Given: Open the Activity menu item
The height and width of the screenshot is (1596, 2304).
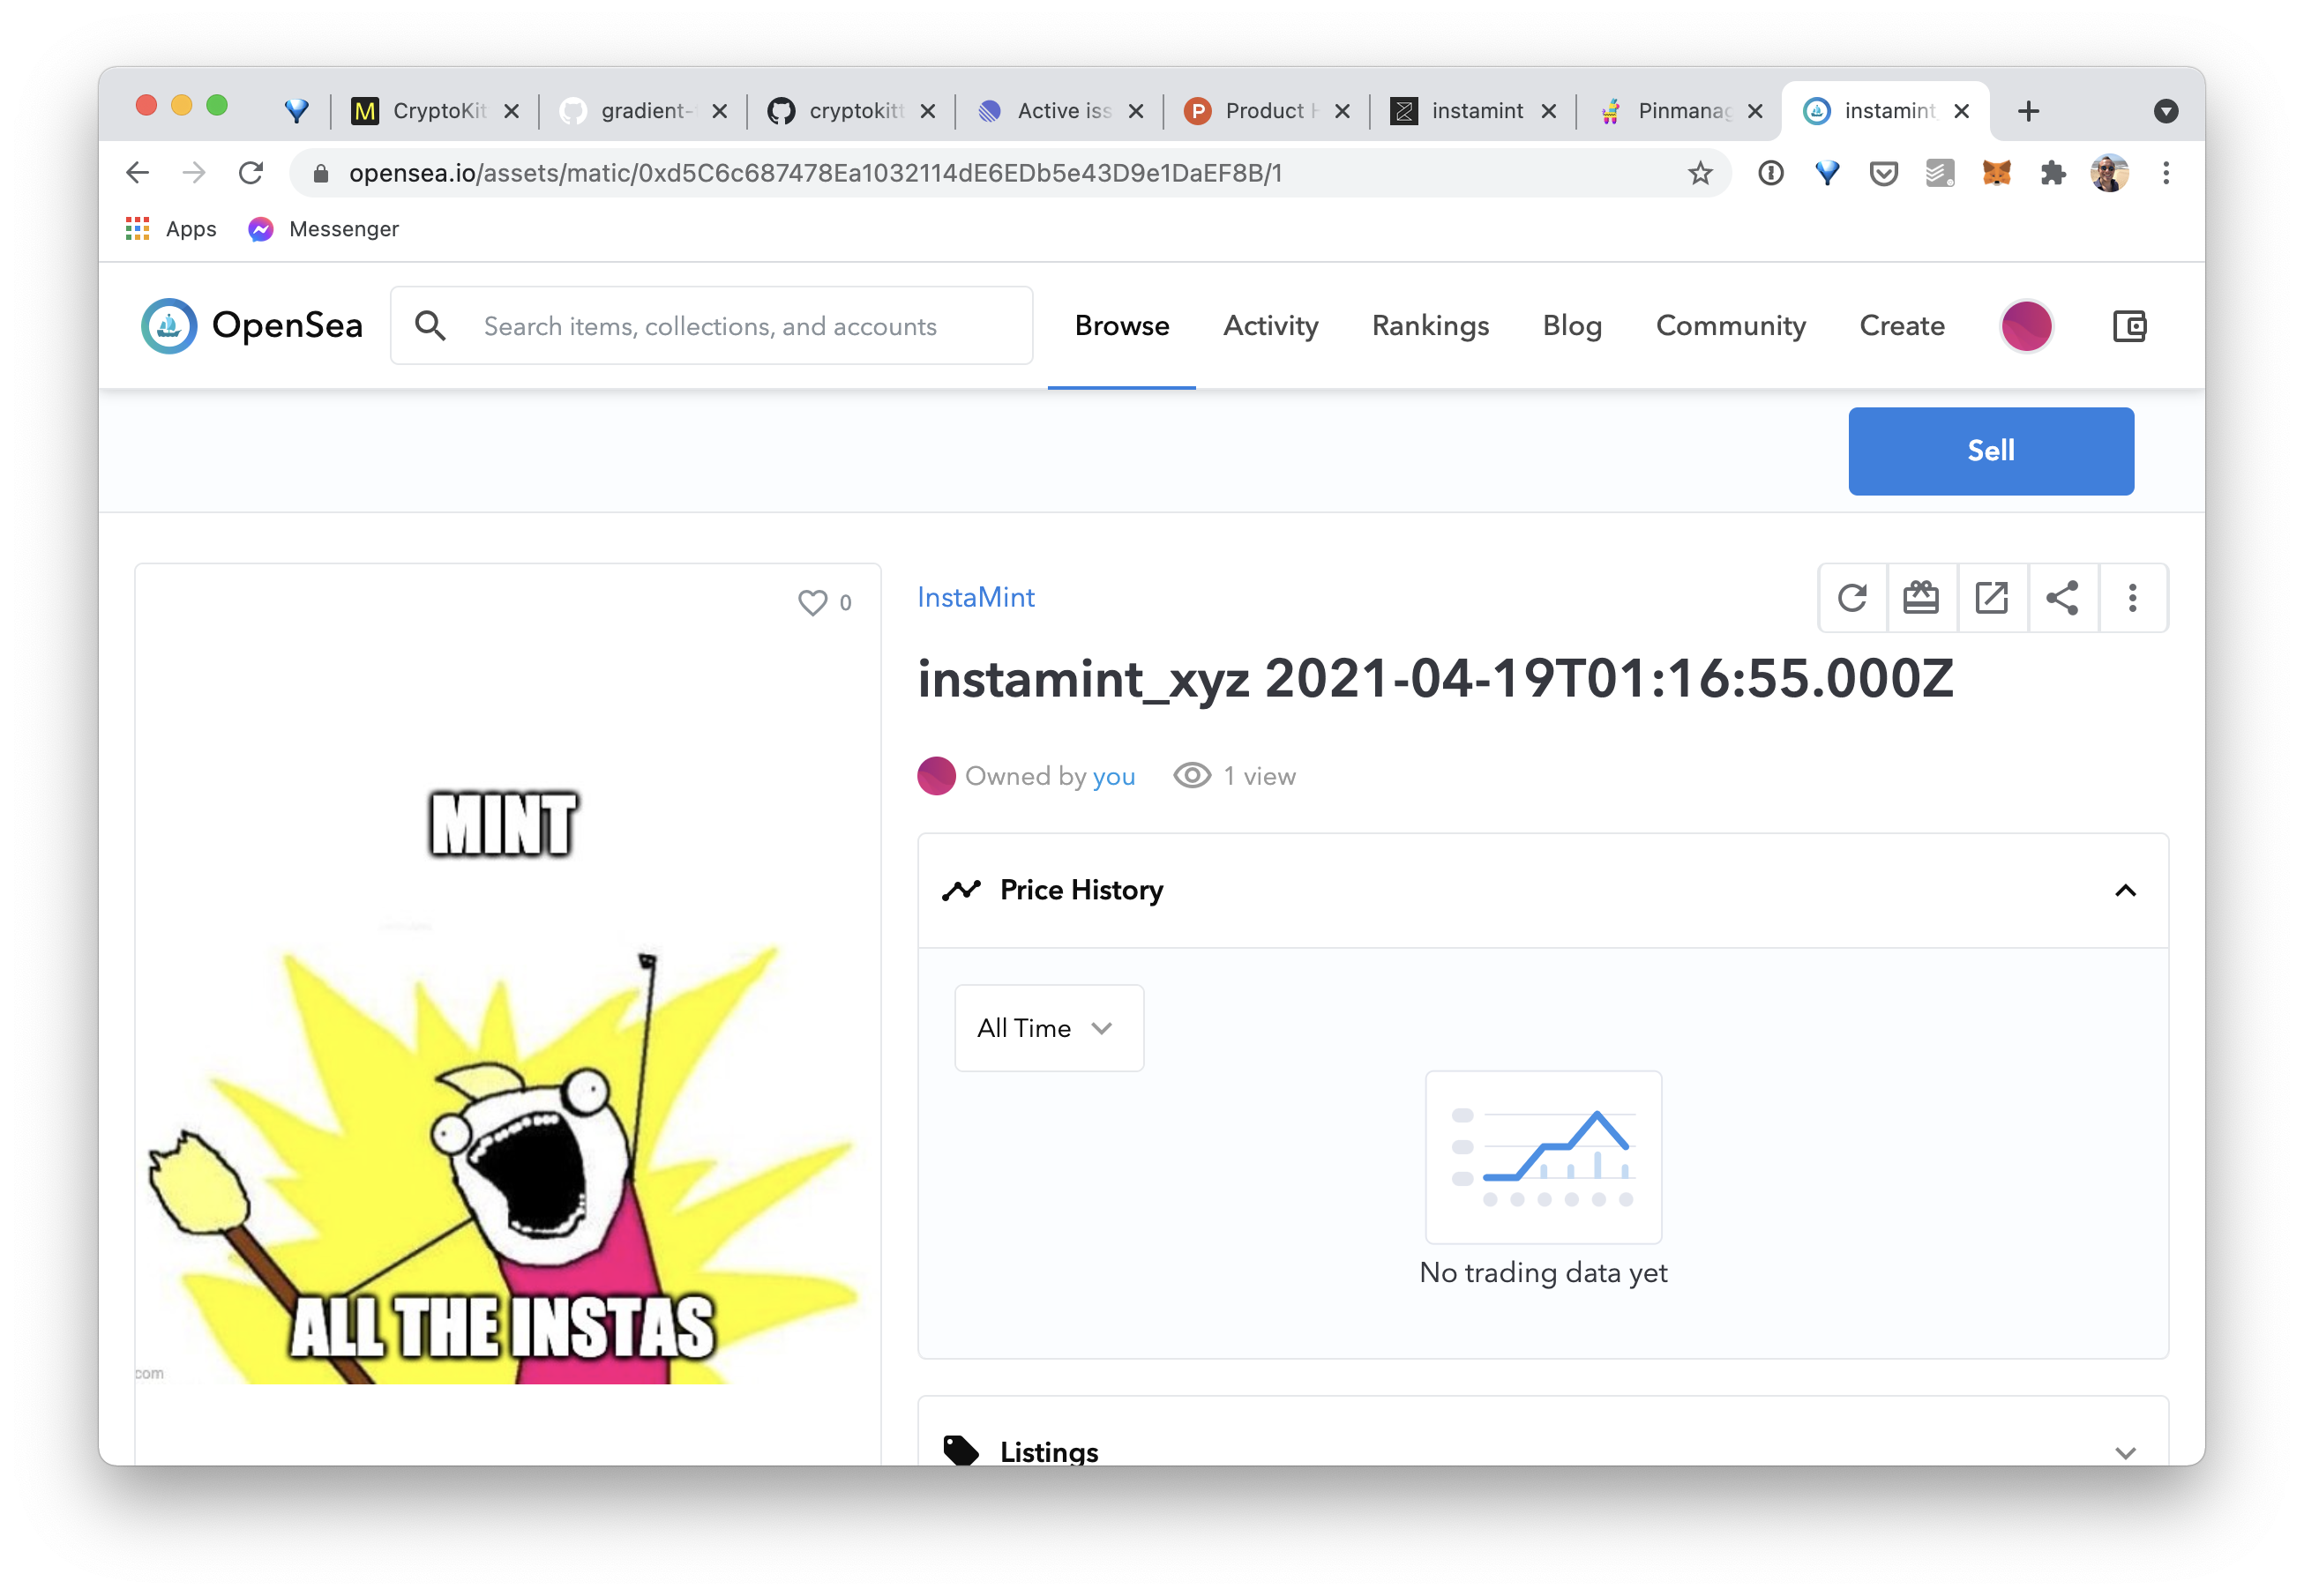Looking at the screenshot, I should [x=1269, y=326].
